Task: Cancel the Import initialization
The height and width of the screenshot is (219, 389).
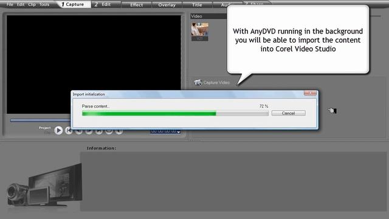Action: click(x=288, y=113)
